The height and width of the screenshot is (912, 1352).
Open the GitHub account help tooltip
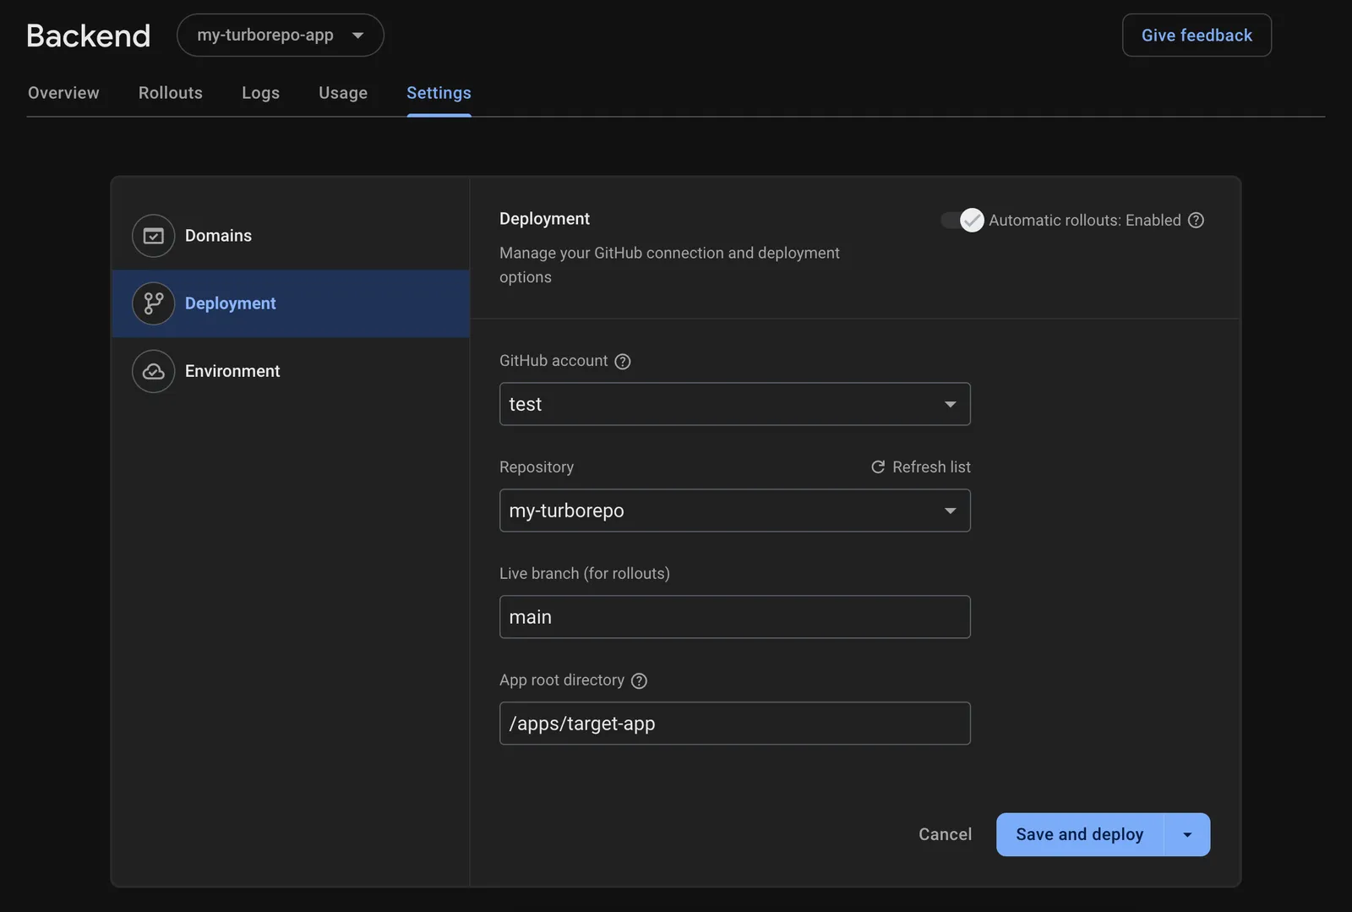coord(623,361)
